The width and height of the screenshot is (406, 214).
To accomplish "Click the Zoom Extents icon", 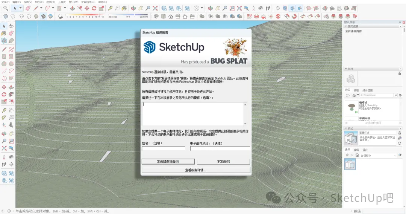I will coord(155,8).
